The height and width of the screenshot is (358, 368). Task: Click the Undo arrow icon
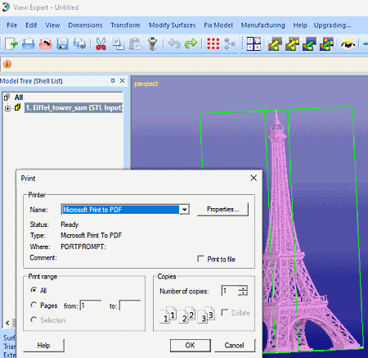tap(174, 43)
